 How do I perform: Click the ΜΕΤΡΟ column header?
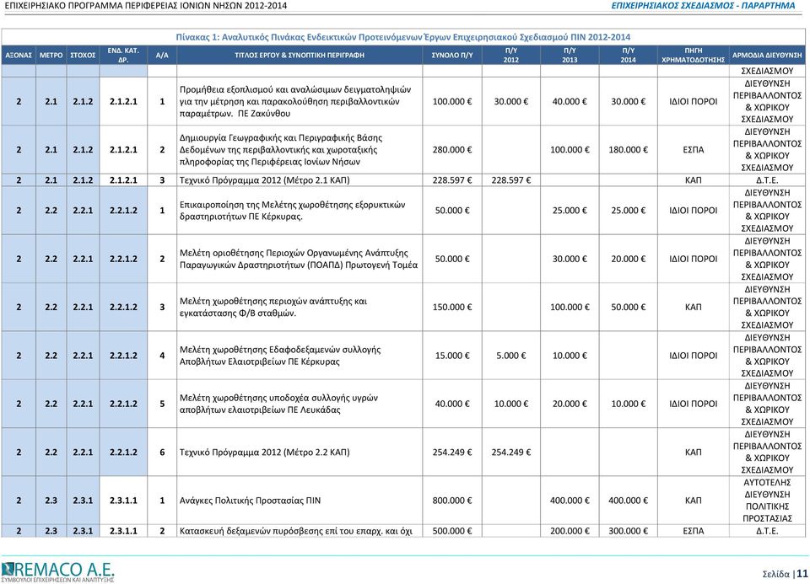pyautogui.click(x=51, y=56)
